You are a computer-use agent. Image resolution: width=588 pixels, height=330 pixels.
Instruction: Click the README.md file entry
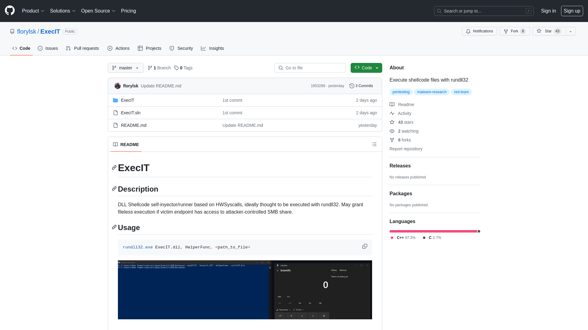coord(134,125)
